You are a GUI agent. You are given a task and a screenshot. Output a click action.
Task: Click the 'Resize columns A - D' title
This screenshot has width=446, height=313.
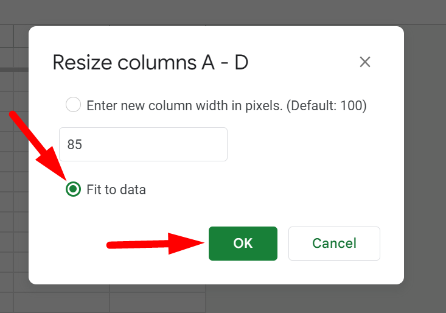click(x=150, y=62)
